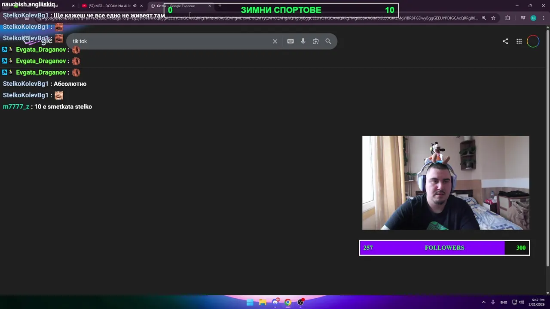Image resolution: width=550 pixels, height=309 pixels.
Task: Close the MBT - DOPAMINA YouTube tab
Action: click(x=141, y=6)
